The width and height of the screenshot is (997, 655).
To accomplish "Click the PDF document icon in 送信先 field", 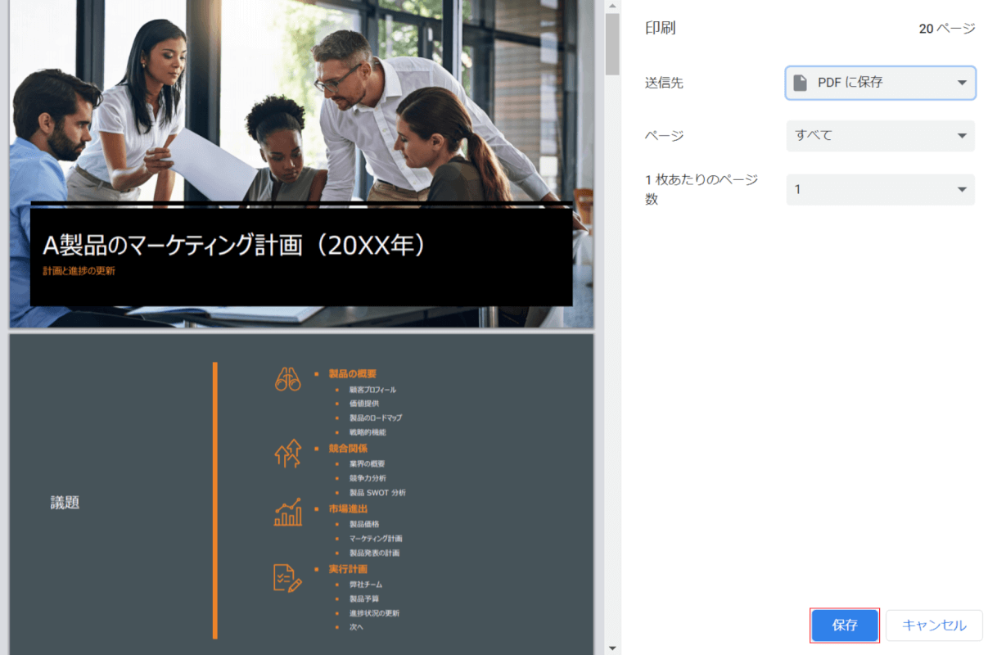I will tap(800, 83).
